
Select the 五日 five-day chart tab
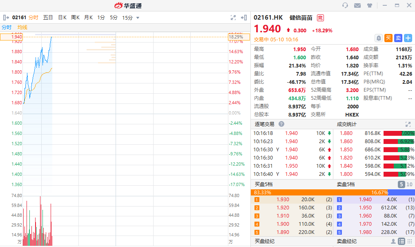(48, 18)
